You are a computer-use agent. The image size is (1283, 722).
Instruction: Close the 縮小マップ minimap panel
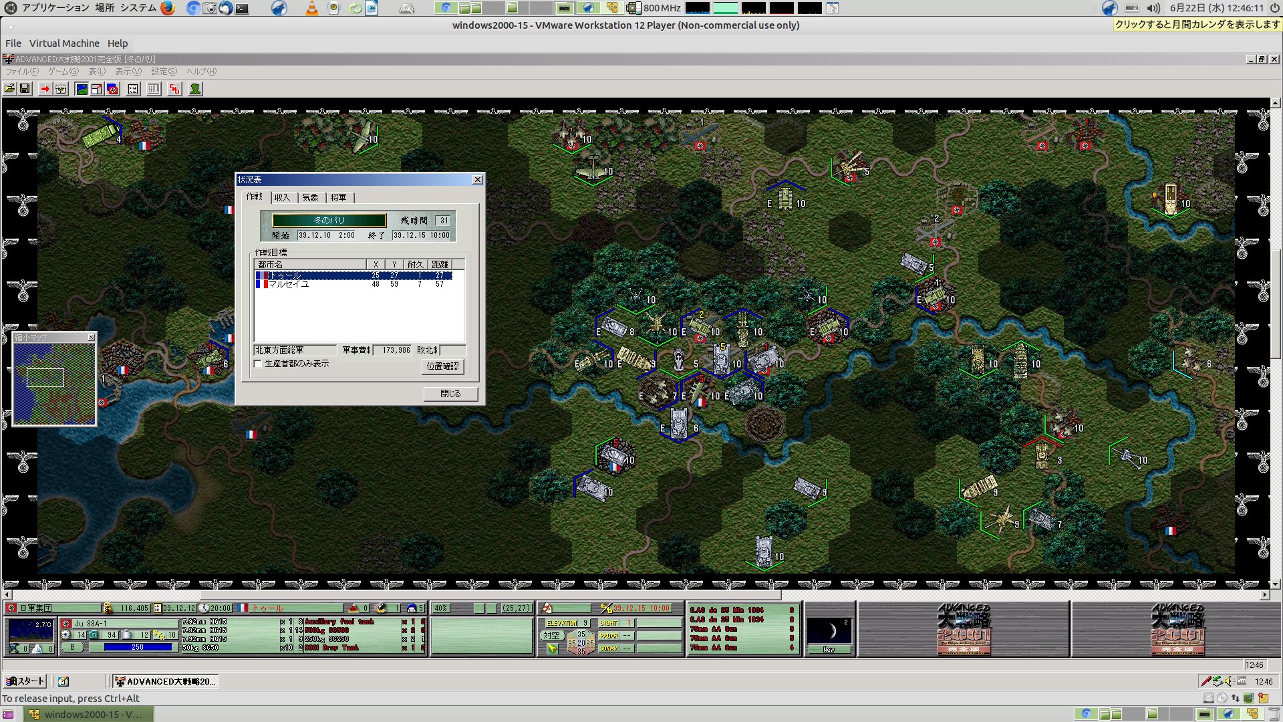(x=92, y=338)
